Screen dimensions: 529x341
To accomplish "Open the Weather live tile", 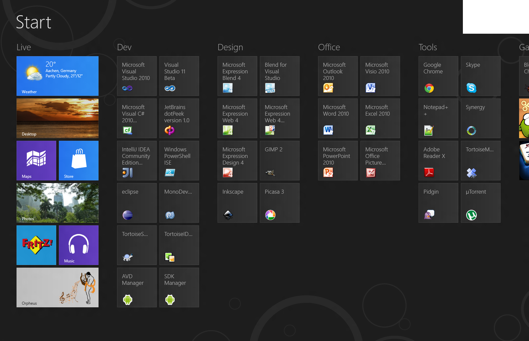I will [58, 76].
